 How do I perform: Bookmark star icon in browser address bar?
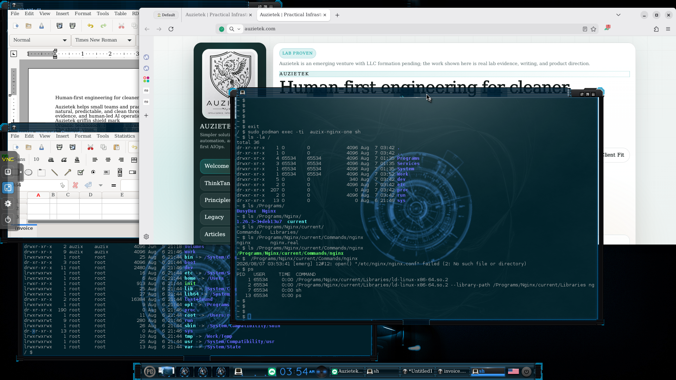pyautogui.click(x=594, y=29)
